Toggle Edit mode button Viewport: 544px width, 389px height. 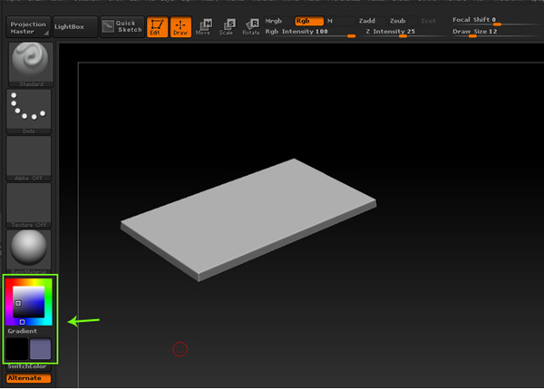(158, 26)
